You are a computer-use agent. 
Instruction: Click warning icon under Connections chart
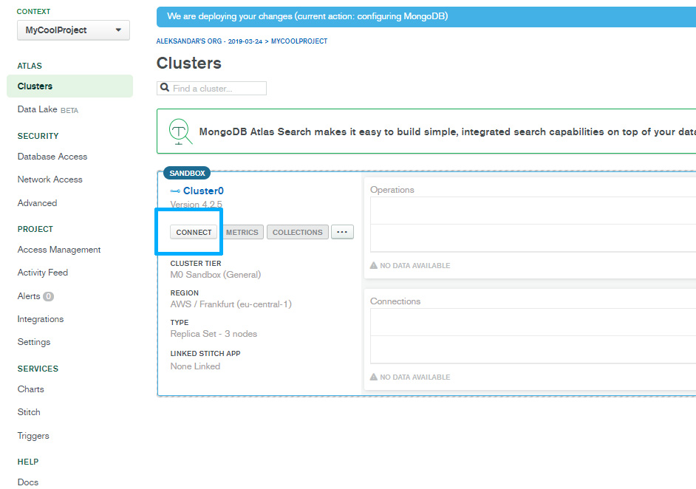[x=374, y=377]
